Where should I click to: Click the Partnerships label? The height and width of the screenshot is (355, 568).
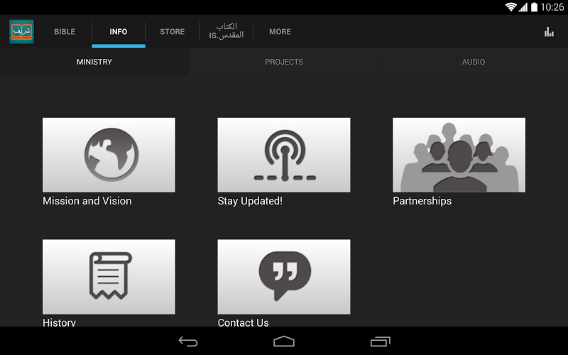tap(422, 201)
